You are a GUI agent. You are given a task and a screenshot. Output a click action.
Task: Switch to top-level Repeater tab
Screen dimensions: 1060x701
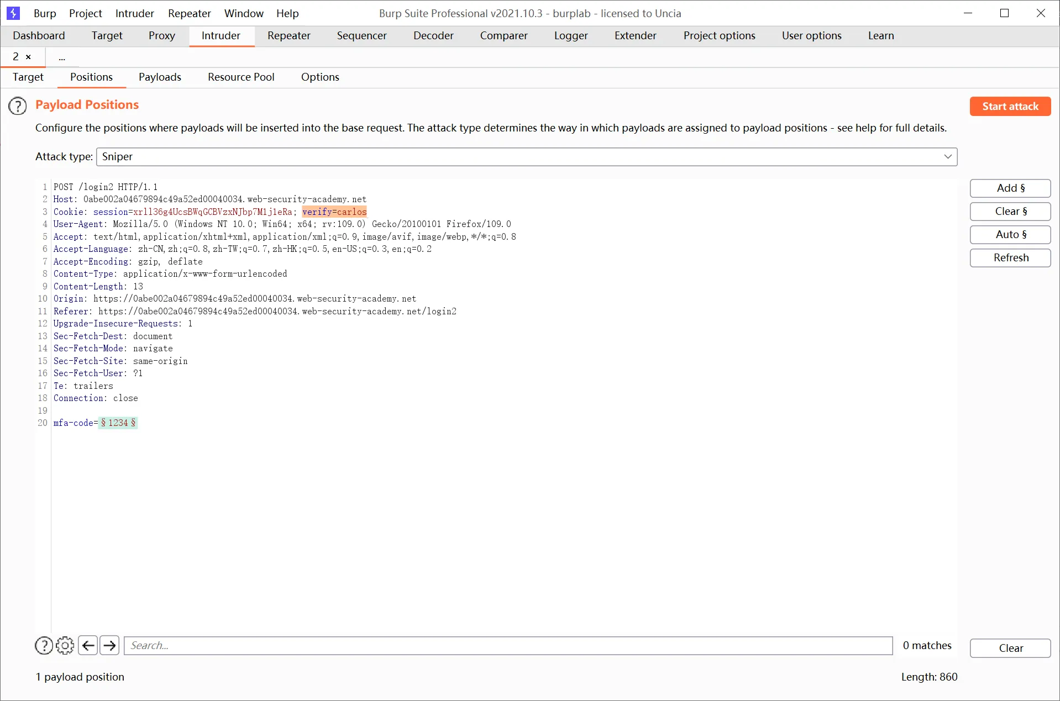289,35
